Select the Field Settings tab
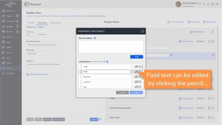Viewport: 222px width, 125px height. (42, 23)
